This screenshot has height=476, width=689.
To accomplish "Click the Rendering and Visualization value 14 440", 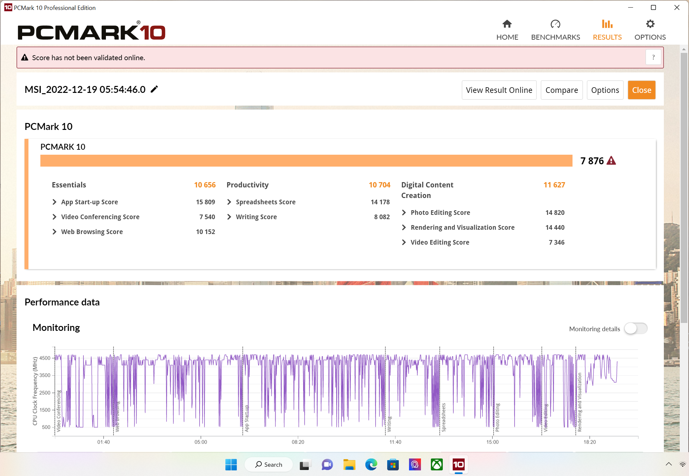I will (x=555, y=227).
